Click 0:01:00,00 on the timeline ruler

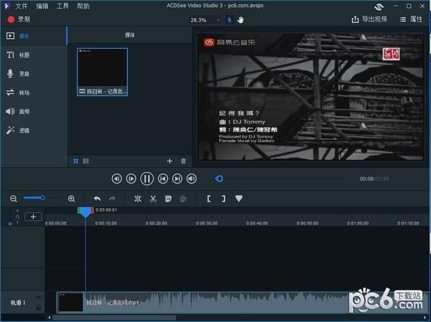pyautogui.click(x=358, y=223)
